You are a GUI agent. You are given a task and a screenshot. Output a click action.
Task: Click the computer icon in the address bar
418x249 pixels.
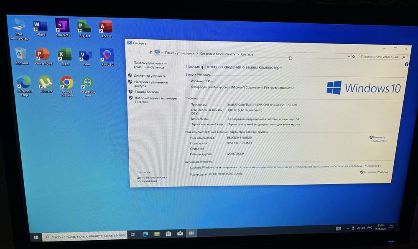pos(157,53)
